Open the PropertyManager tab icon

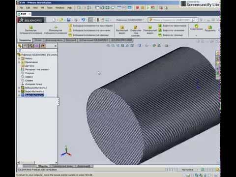26,46
